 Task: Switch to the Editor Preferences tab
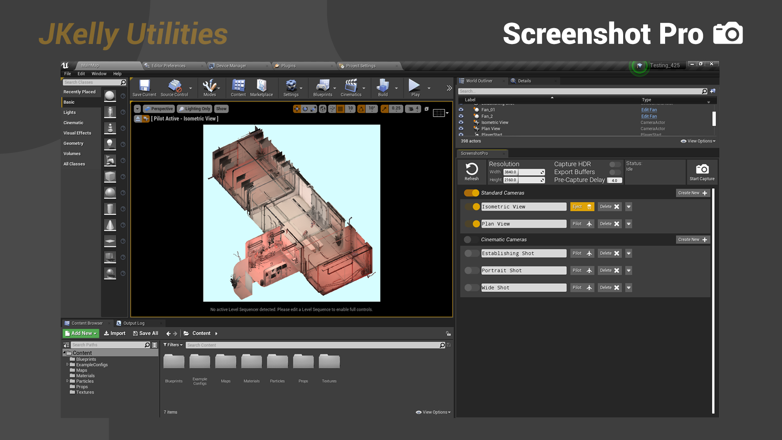pos(168,66)
